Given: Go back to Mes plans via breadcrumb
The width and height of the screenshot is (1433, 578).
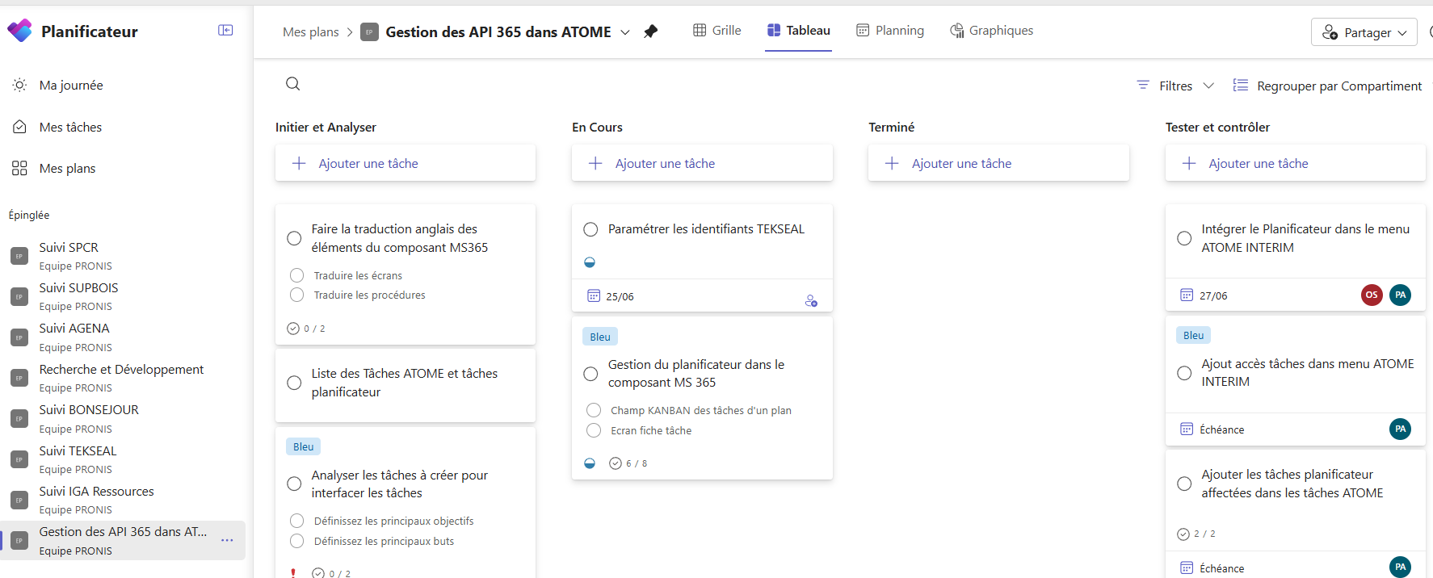Looking at the screenshot, I should (x=311, y=32).
